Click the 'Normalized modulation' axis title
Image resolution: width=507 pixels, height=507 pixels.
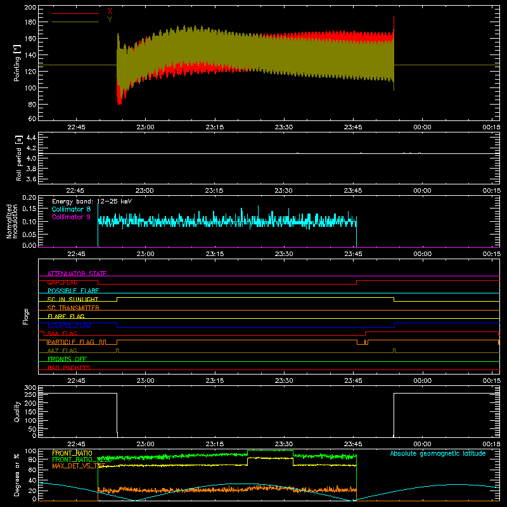11,221
